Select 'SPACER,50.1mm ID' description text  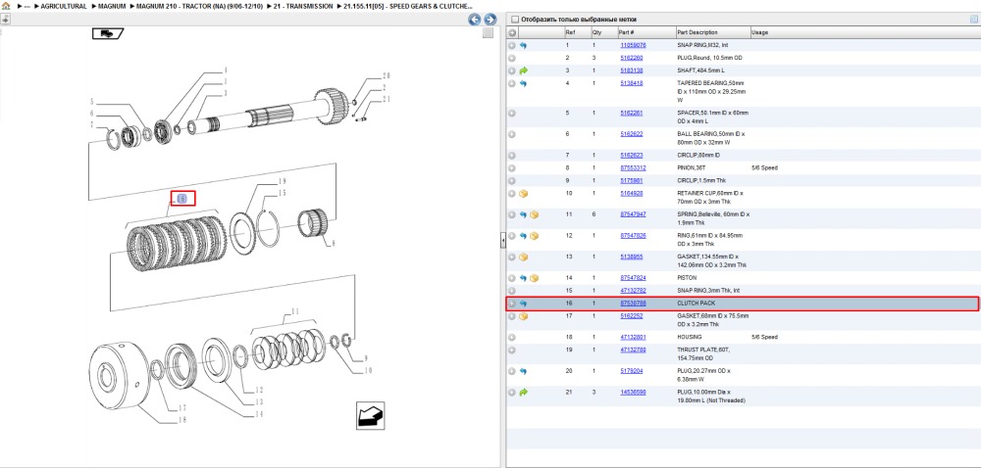(712, 117)
